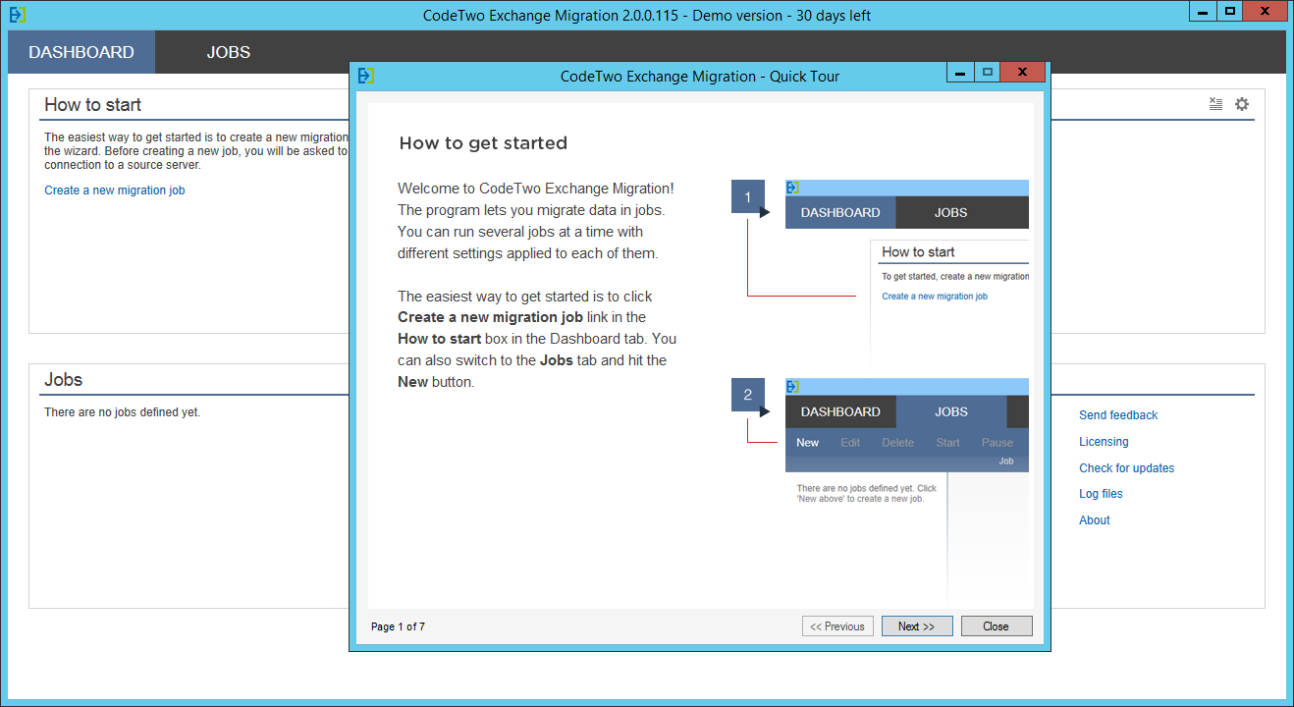Viewport: 1294px width, 707px height.
Task: Maximize the Quick Tour dialog
Action: point(988,73)
